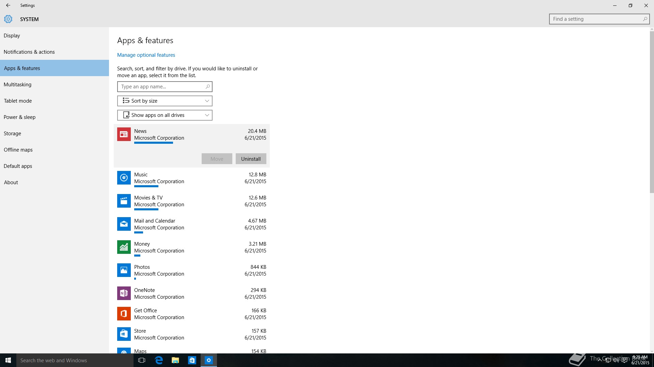Click the System gear icon
The image size is (654, 367).
pos(8,19)
